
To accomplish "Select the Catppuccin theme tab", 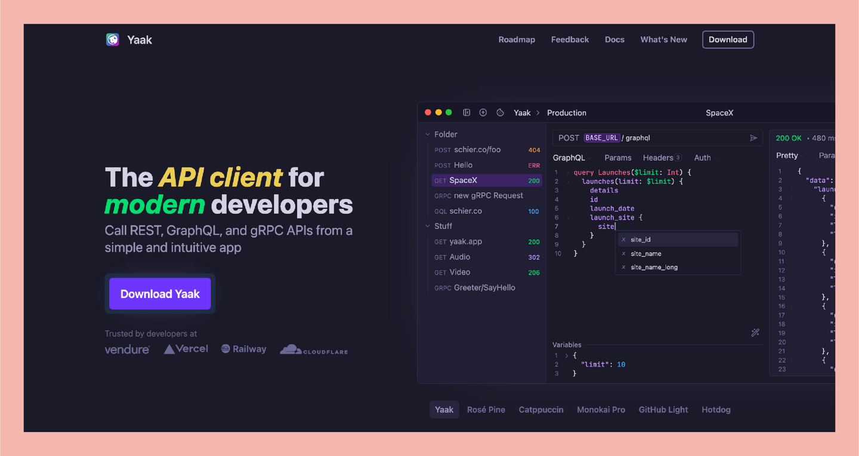I will [541, 410].
